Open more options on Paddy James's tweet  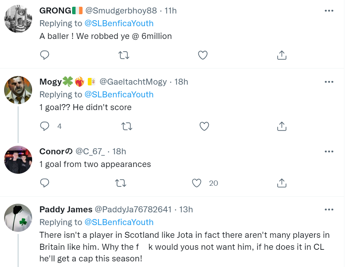pos(329,209)
